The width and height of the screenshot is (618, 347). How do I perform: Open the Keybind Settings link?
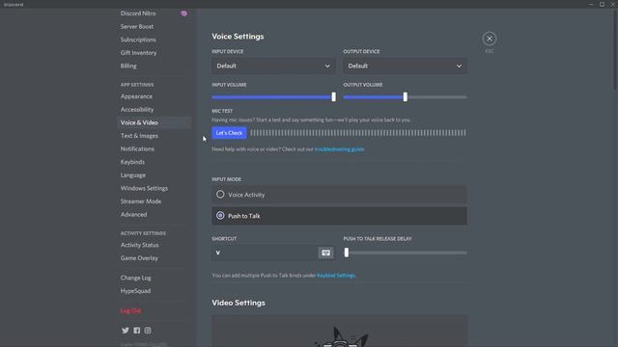(336, 276)
